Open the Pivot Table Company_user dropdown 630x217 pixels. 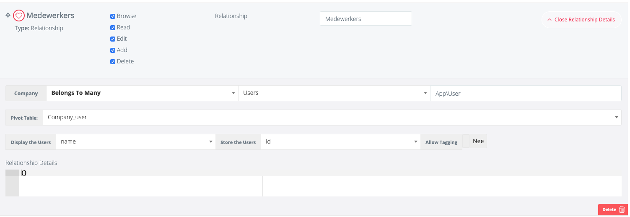[332, 118]
